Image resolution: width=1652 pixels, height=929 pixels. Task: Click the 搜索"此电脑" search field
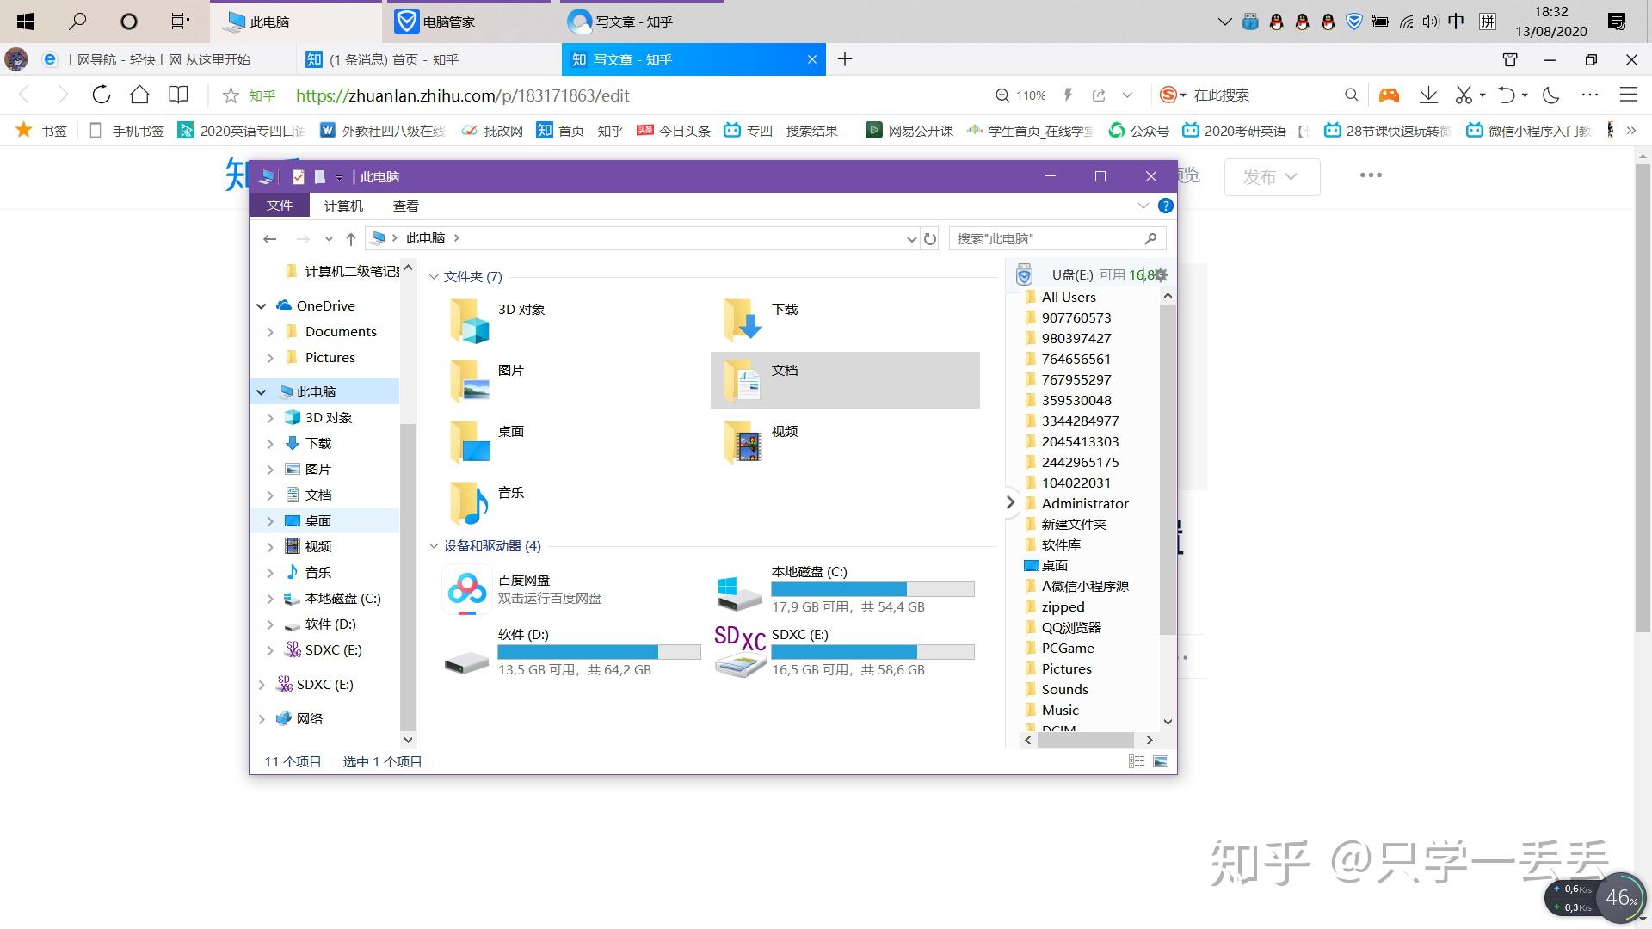1057,238
